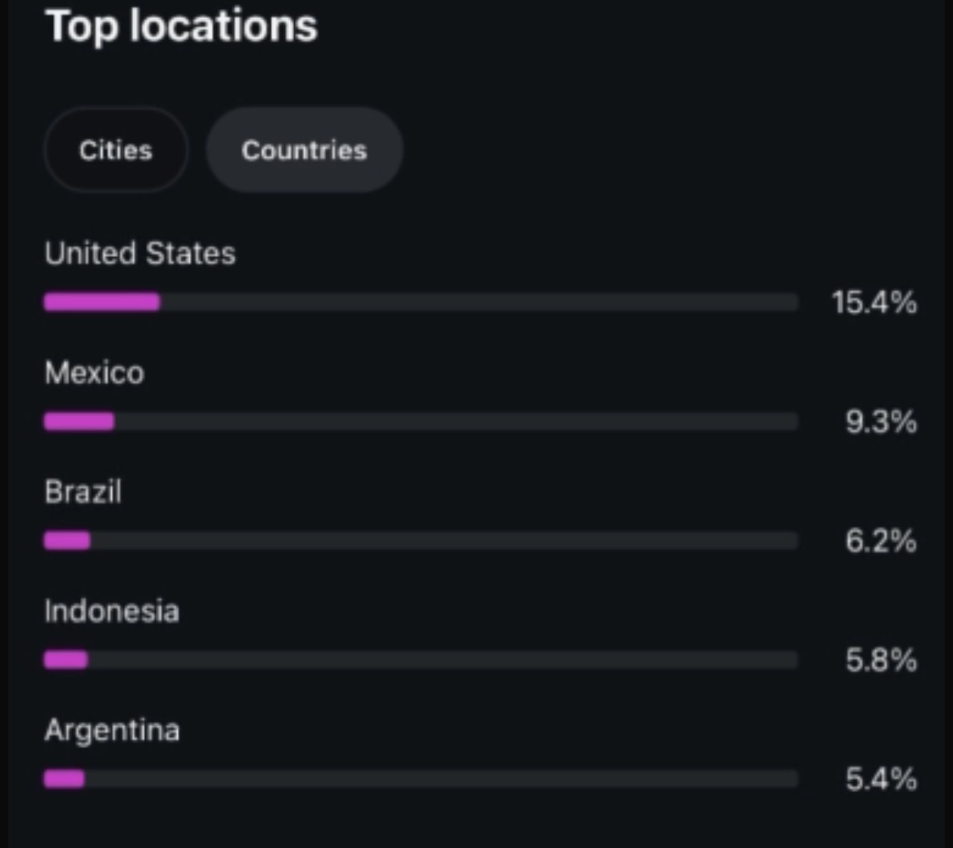The height and width of the screenshot is (848, 953).
Task: Click pink filled segment of Mexico bar
Action: pyautogui.click(x=79, y=421)
